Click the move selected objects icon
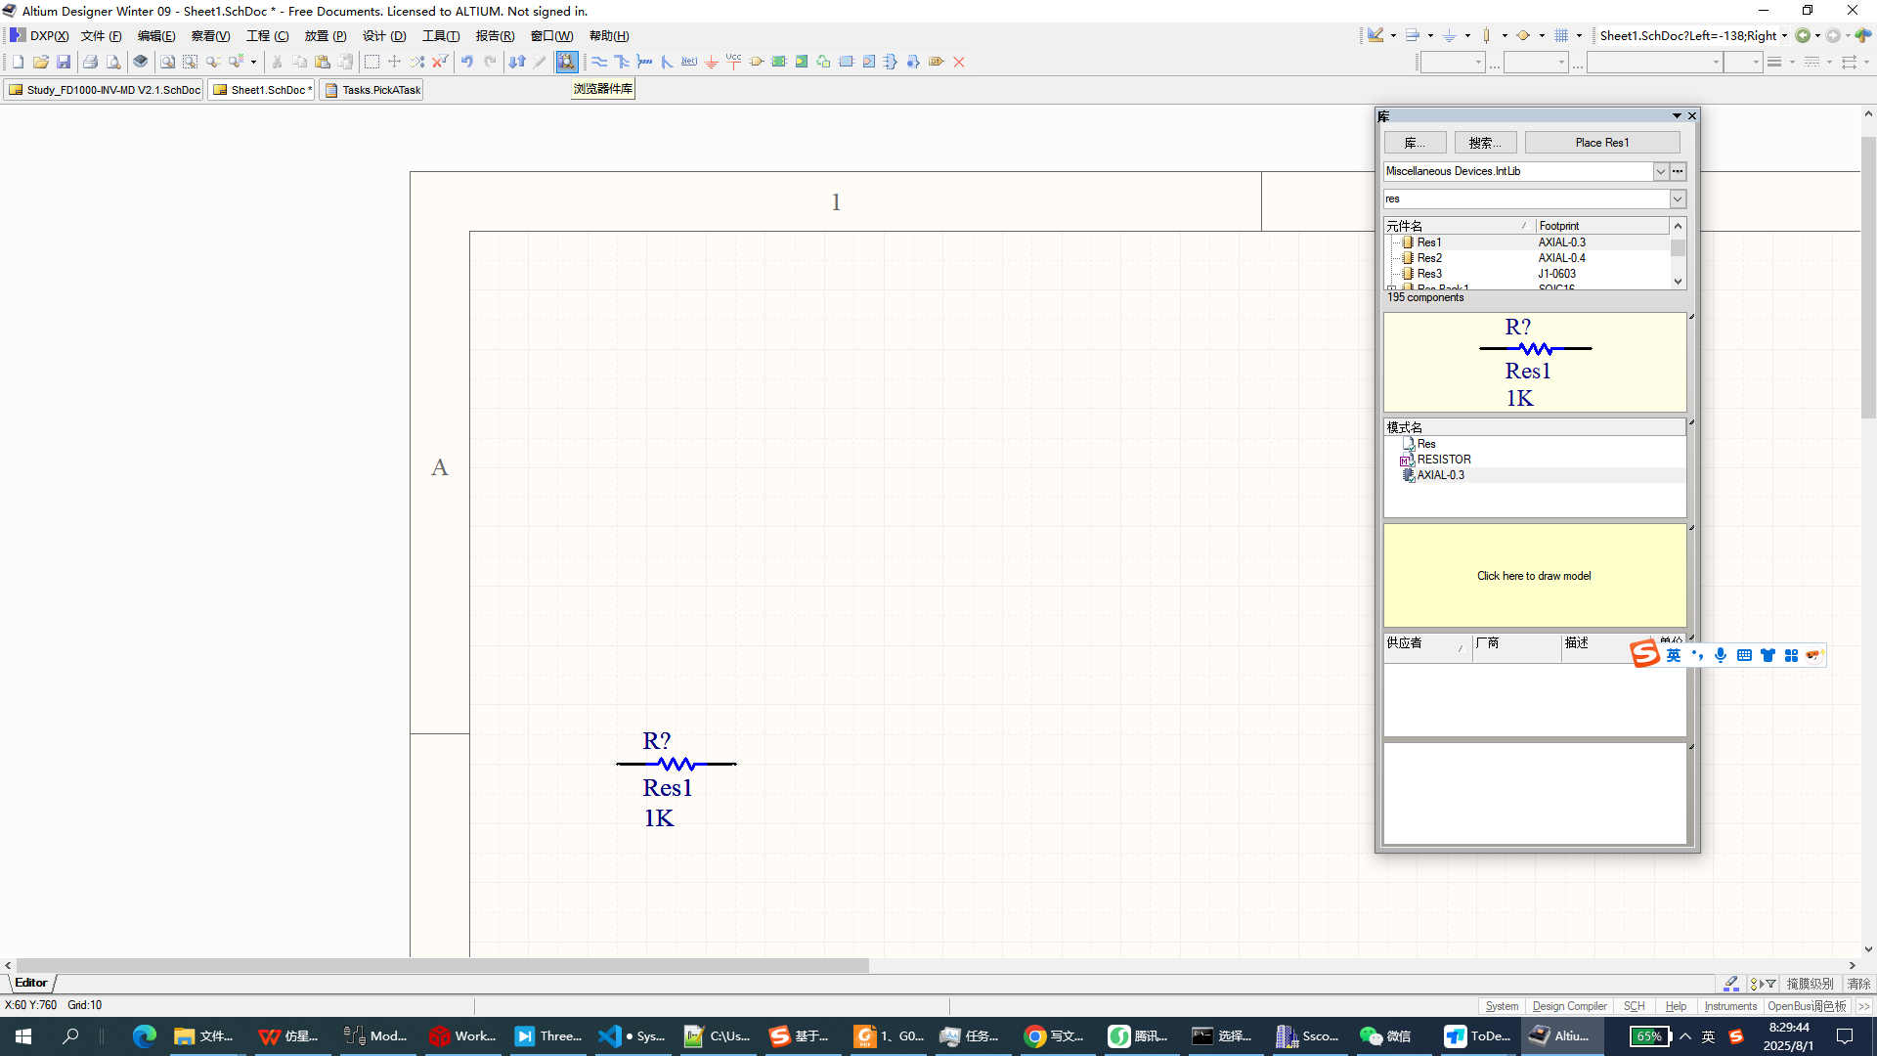Viewport: 1877px width, 1056px height. (394, 62)
